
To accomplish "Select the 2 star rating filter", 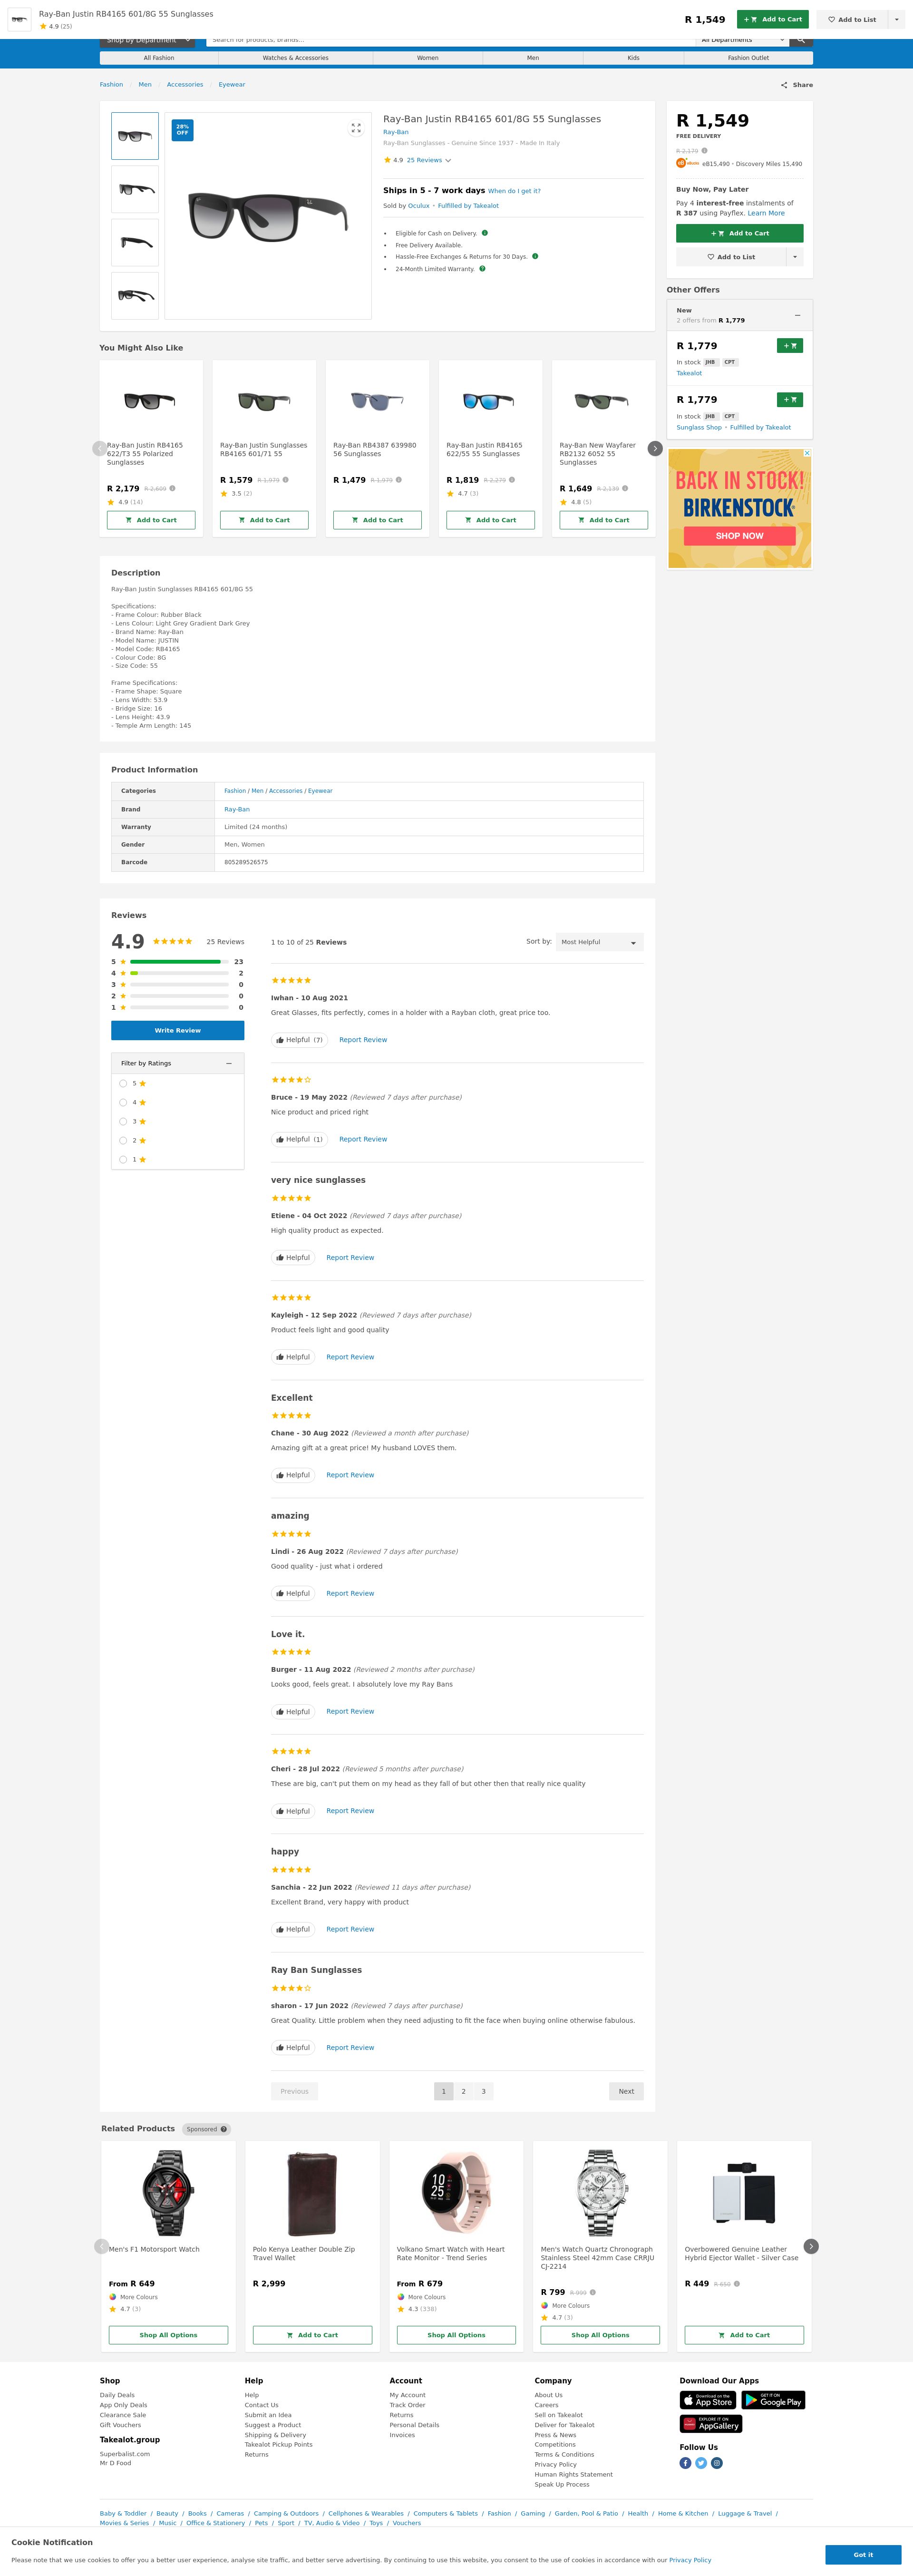I will 123,1140.
